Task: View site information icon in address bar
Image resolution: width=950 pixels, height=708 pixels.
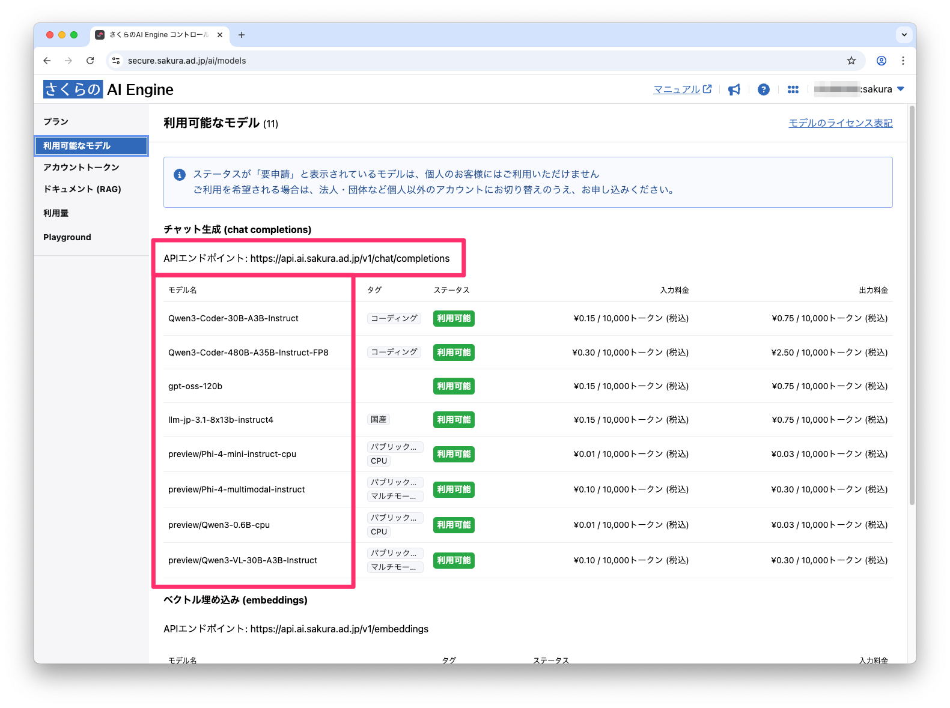Action: [x=117, y=61]
